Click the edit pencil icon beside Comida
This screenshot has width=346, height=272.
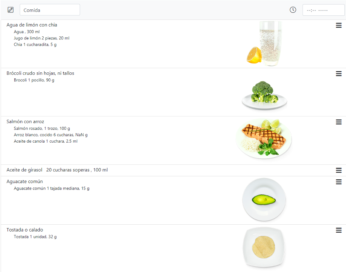[x=11, y=10]
